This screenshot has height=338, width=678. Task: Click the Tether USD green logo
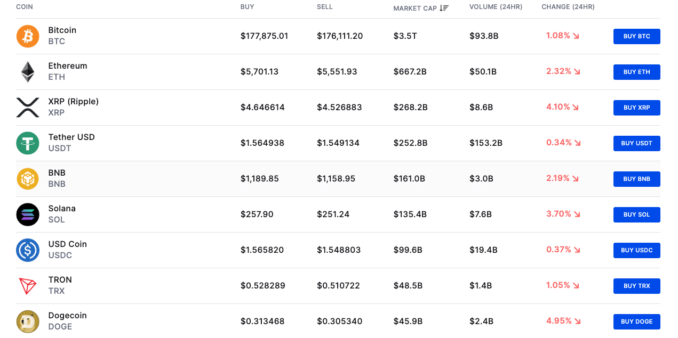coord(28,143)
